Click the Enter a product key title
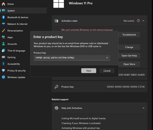 point(48,37)
